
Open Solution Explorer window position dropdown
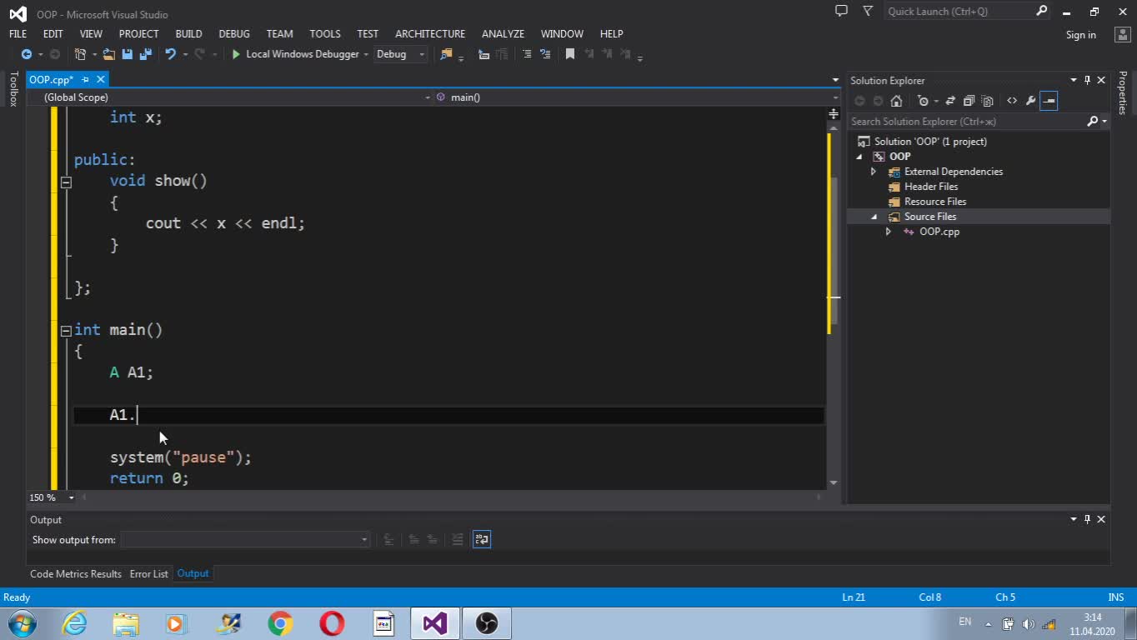[x=1074, y=80]
